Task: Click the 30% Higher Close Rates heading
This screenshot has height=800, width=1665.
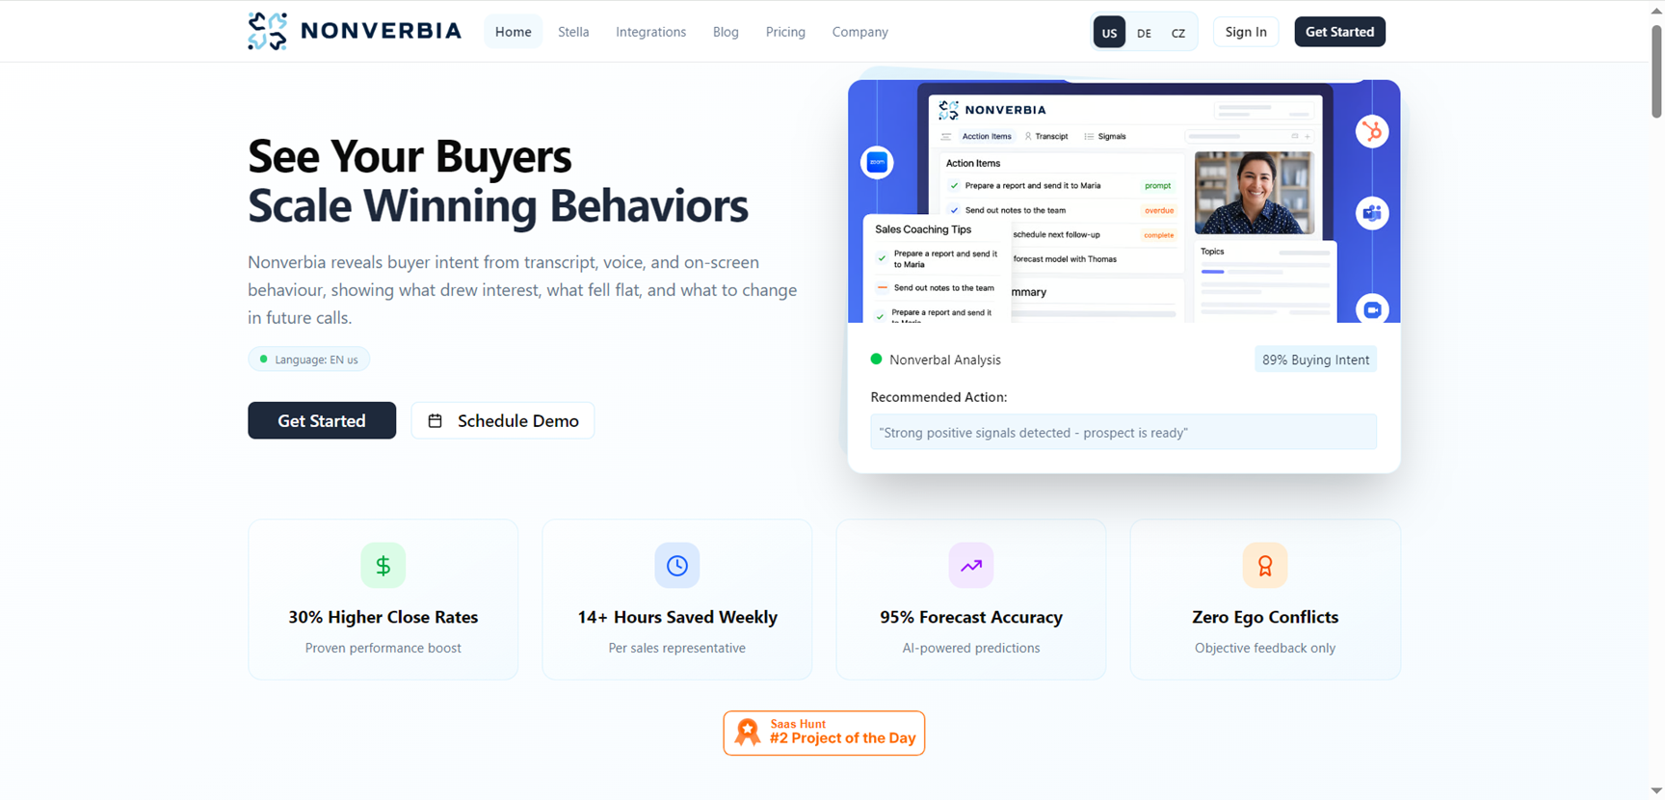Action: click(383, 617)
